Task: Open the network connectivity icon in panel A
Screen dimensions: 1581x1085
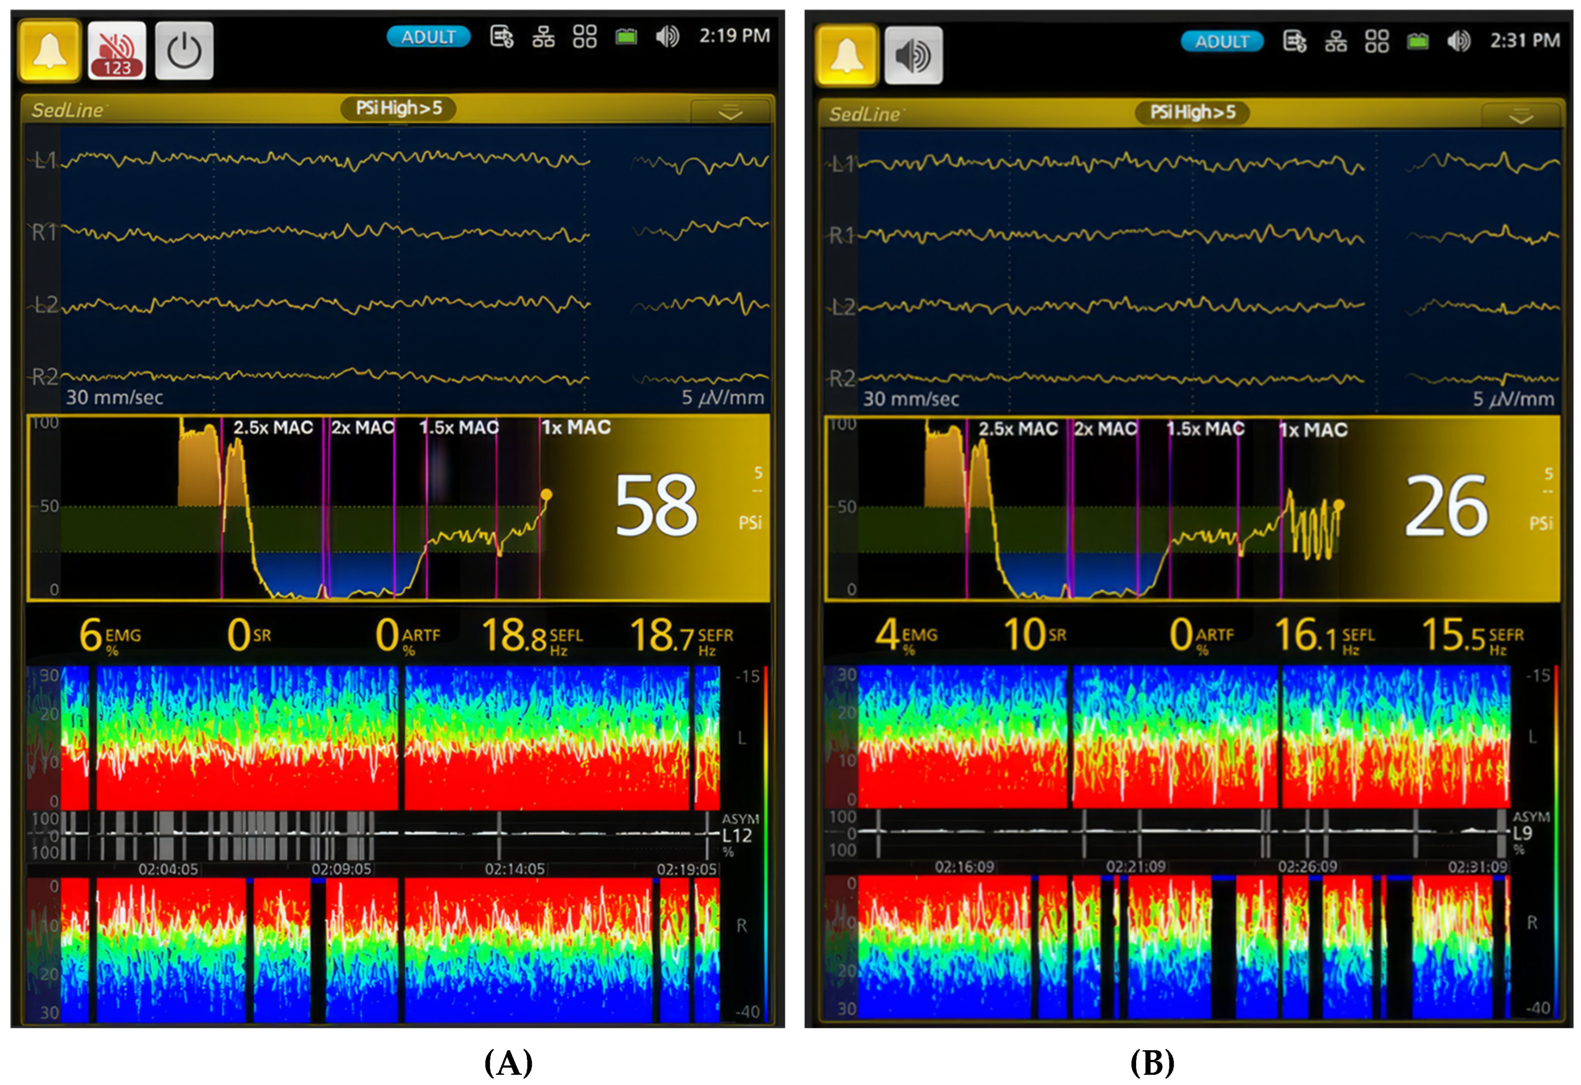Action: pyautogui.click(x=543, y=37)
